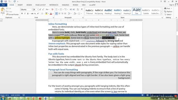Click Save icon in Quick Access Toolbar

pos(6,1)
